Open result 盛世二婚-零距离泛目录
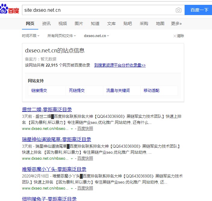Image resolution: width=212 pixels, height=201 pixels. click(x=47, y=110)
